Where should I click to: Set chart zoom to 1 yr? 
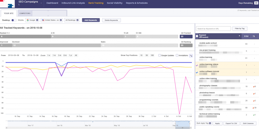point(70,55)
